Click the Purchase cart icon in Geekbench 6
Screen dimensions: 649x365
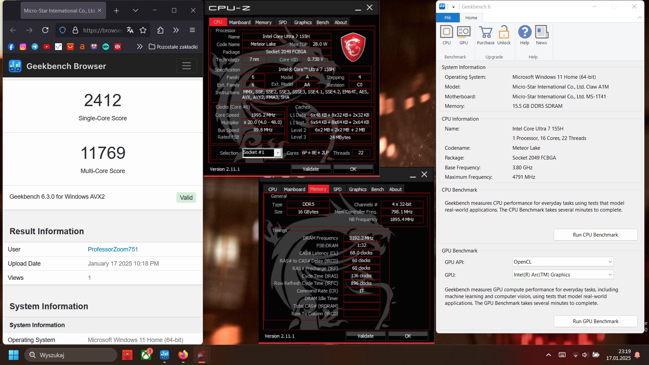click(x=485, y=35)
